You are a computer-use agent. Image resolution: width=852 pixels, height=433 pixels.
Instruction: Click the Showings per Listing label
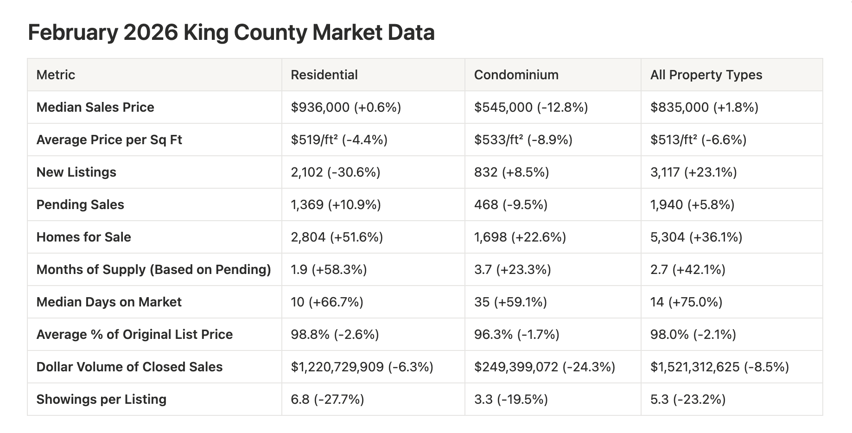coord(101,399)
